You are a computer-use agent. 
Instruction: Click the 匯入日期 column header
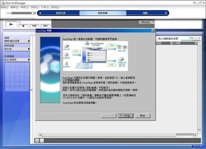pos(175,43)
